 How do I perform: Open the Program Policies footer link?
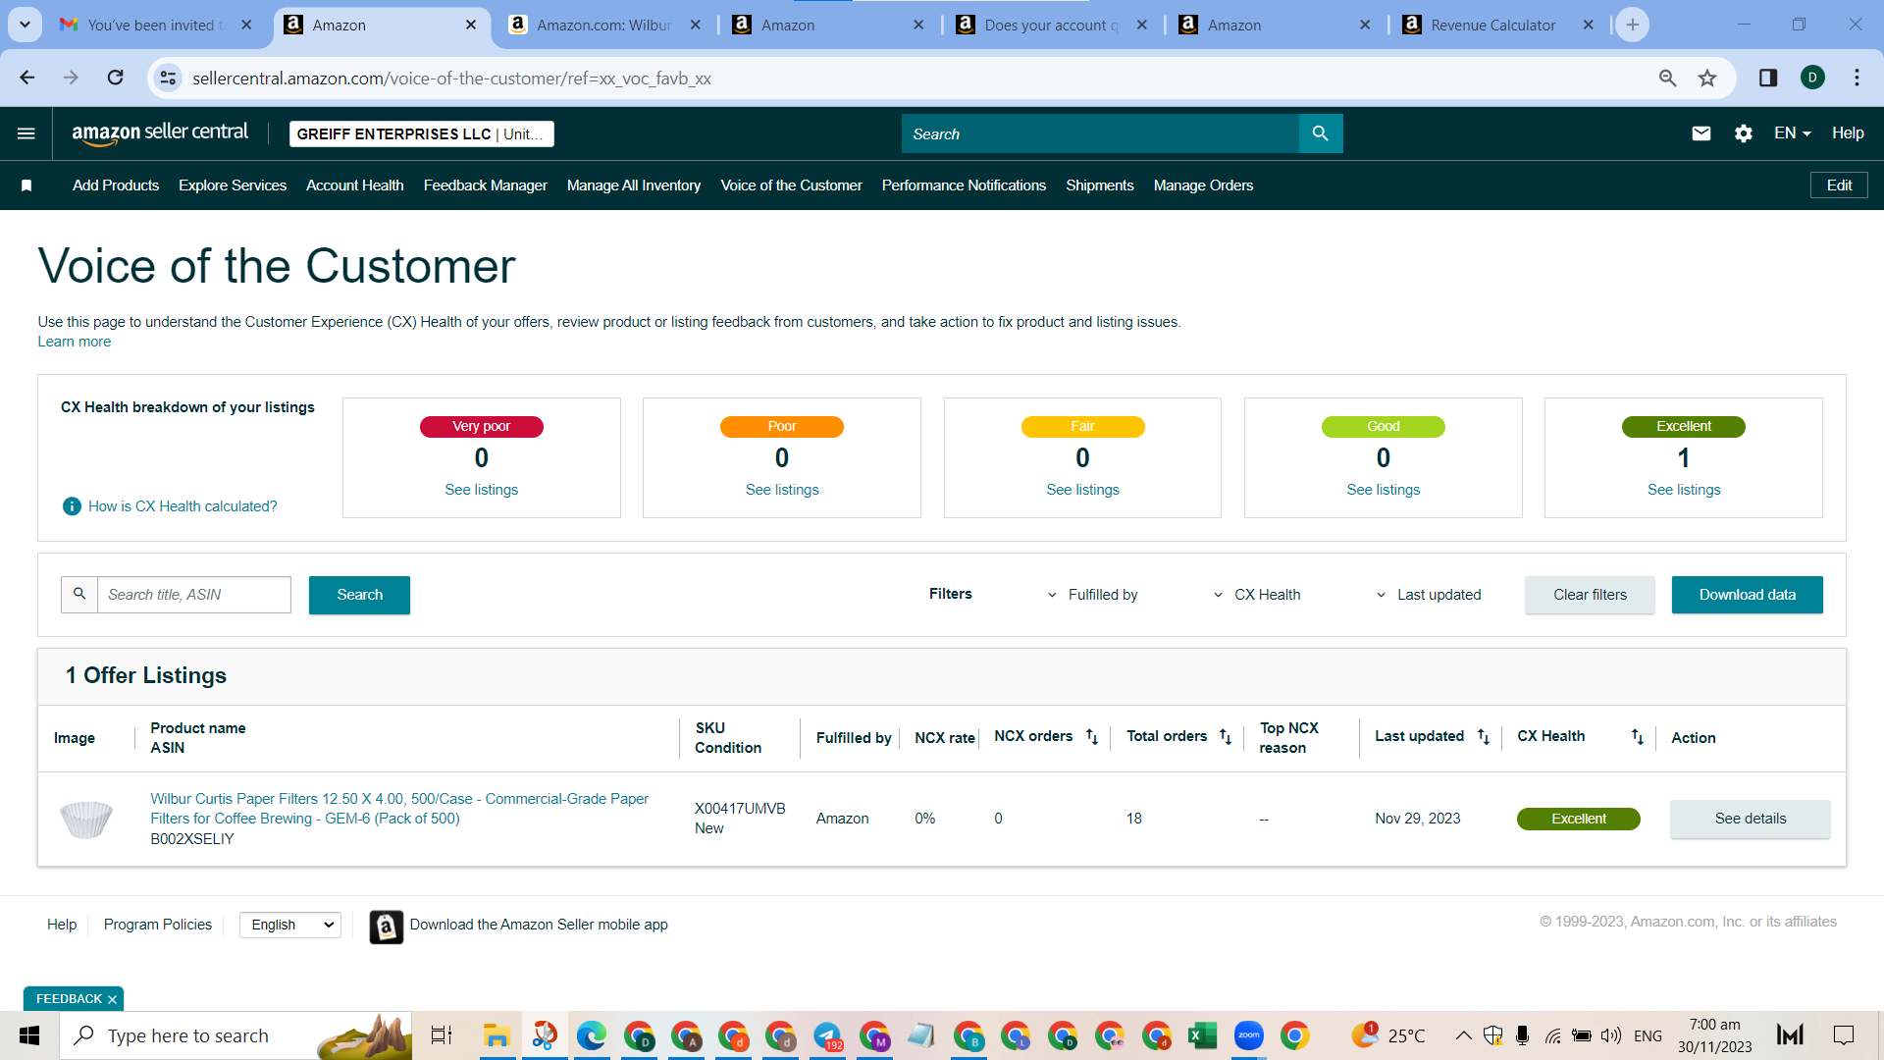pyautogui.click(x=158, y=925)
